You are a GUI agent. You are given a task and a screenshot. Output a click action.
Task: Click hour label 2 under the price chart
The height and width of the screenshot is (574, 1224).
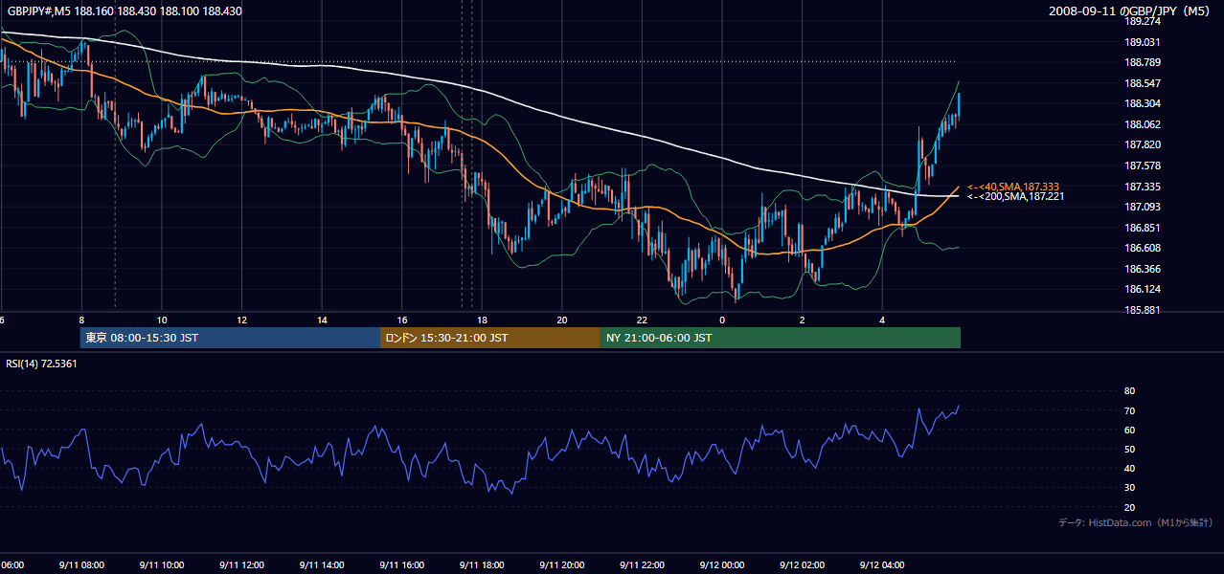click(803, 320)
